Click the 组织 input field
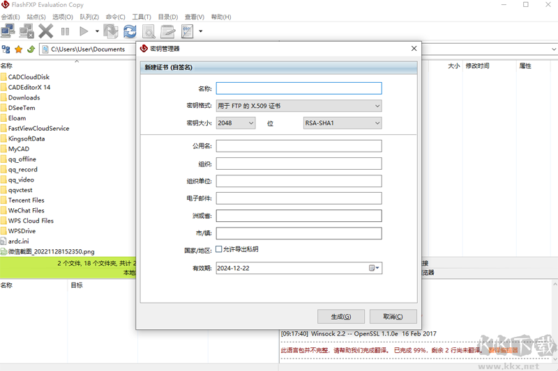558x371 pixels. tap(299, 164)
